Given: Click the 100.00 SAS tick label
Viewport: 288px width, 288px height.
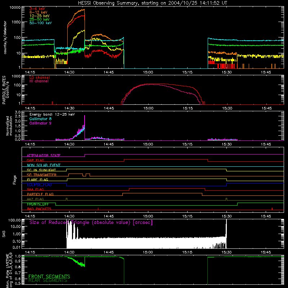Looking at the screenshot, I should pyautogui.click(x=14, y=220).
